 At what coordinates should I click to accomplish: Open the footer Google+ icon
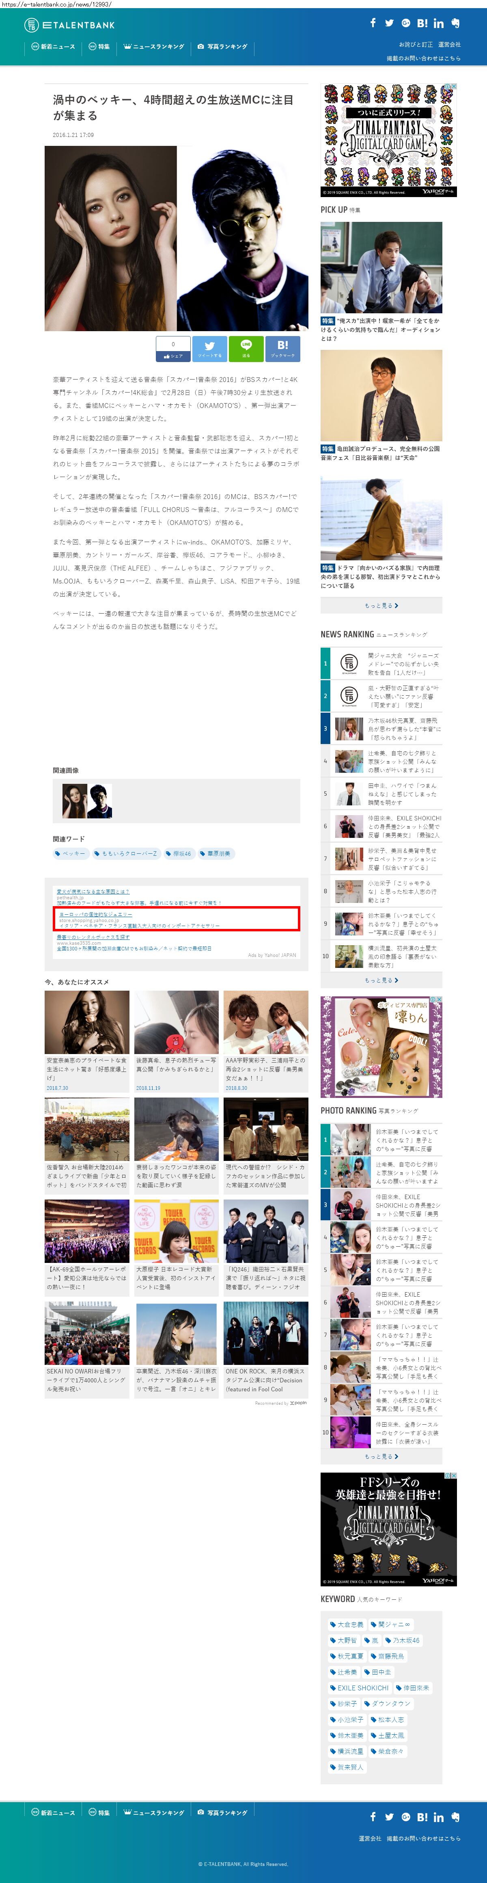[405, 1816]
